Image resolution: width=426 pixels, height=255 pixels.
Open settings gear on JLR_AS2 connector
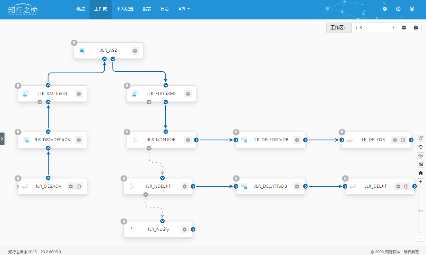coord(135,51)
